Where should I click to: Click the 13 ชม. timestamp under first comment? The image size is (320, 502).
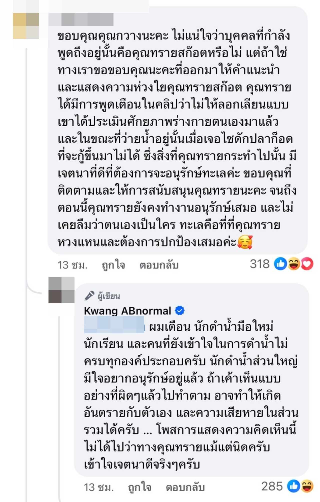(72, 265)
